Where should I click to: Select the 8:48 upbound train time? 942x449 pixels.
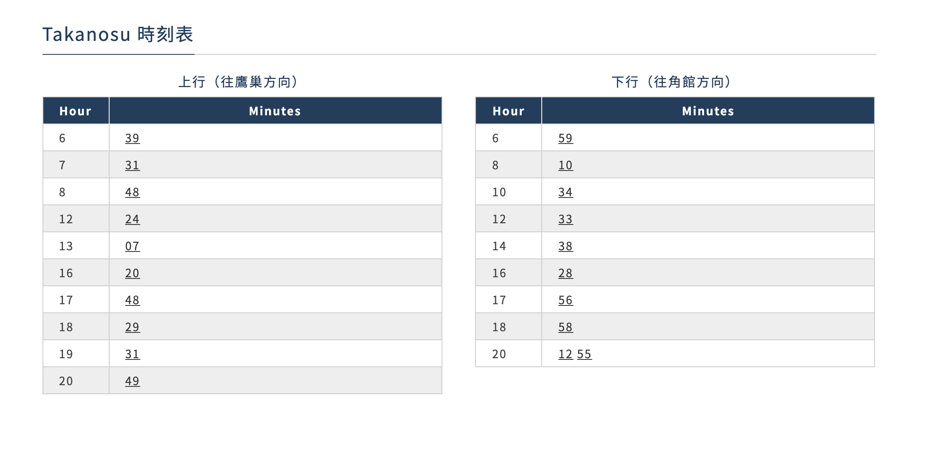coord(132,192)
